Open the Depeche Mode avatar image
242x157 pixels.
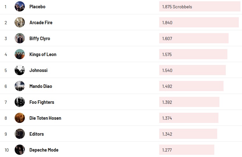coord(20,150)
